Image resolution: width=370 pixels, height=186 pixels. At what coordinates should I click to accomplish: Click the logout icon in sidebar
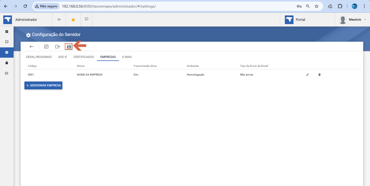(x=7, y=73)
